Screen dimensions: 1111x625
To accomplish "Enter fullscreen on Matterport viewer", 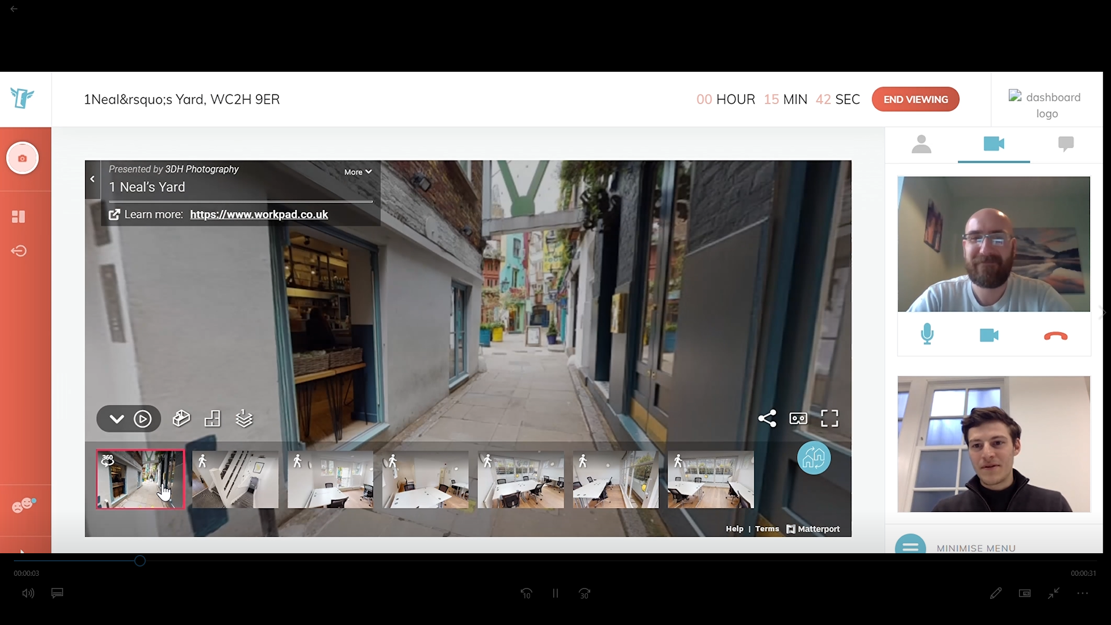I will (x=829, y=418).
